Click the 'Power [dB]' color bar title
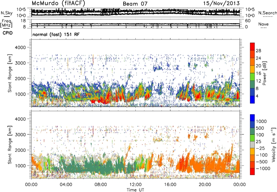 pyautogui.click(x=265, y=73)
